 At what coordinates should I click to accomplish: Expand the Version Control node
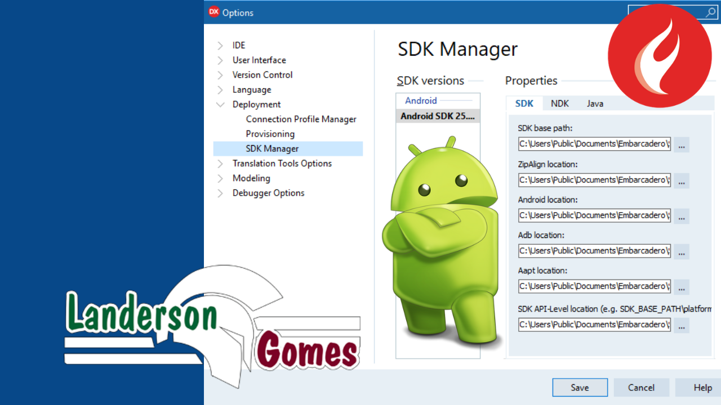pyautogui.click(x=220, y=75)
